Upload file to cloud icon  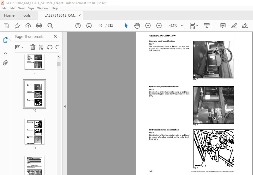pos(28,26)
